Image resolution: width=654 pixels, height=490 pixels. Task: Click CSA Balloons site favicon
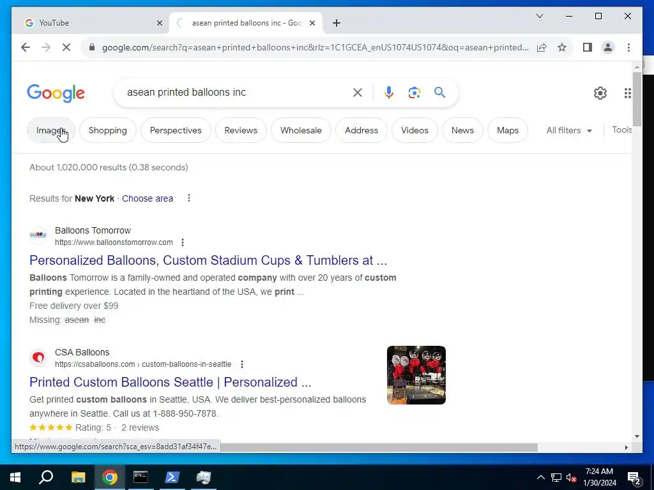pyautogui.click(x=38, y=357)
